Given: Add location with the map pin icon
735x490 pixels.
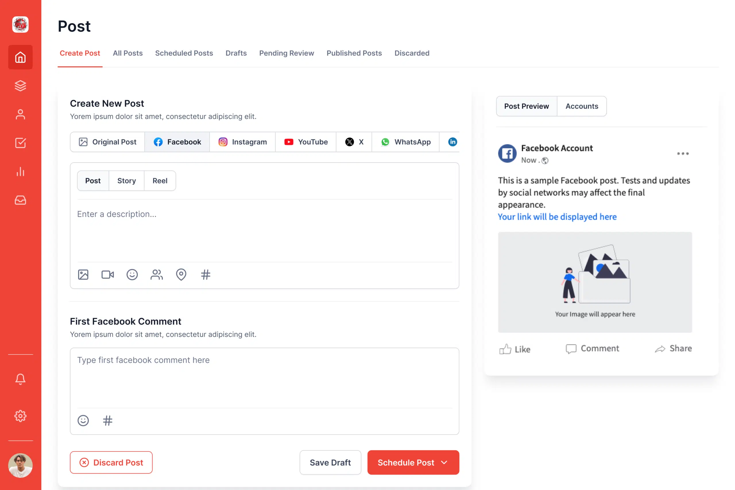Looking at the screenshot, I should (x=181, y=275).
